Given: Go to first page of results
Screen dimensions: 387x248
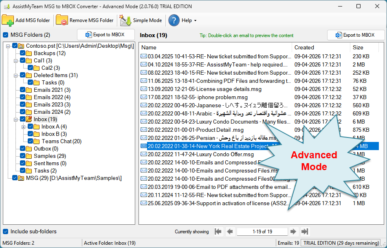Looking at the screenshot, I should pos(218,232).
